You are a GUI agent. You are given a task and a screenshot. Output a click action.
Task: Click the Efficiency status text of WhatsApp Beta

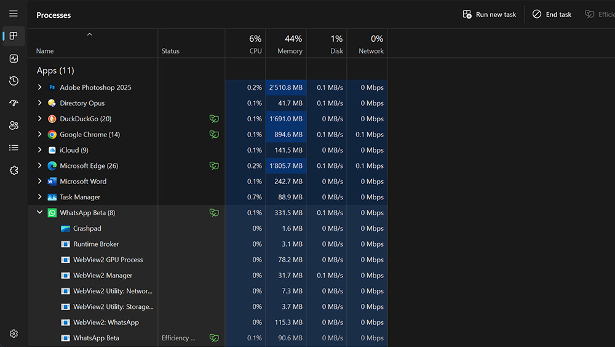[x=178, y=338]
